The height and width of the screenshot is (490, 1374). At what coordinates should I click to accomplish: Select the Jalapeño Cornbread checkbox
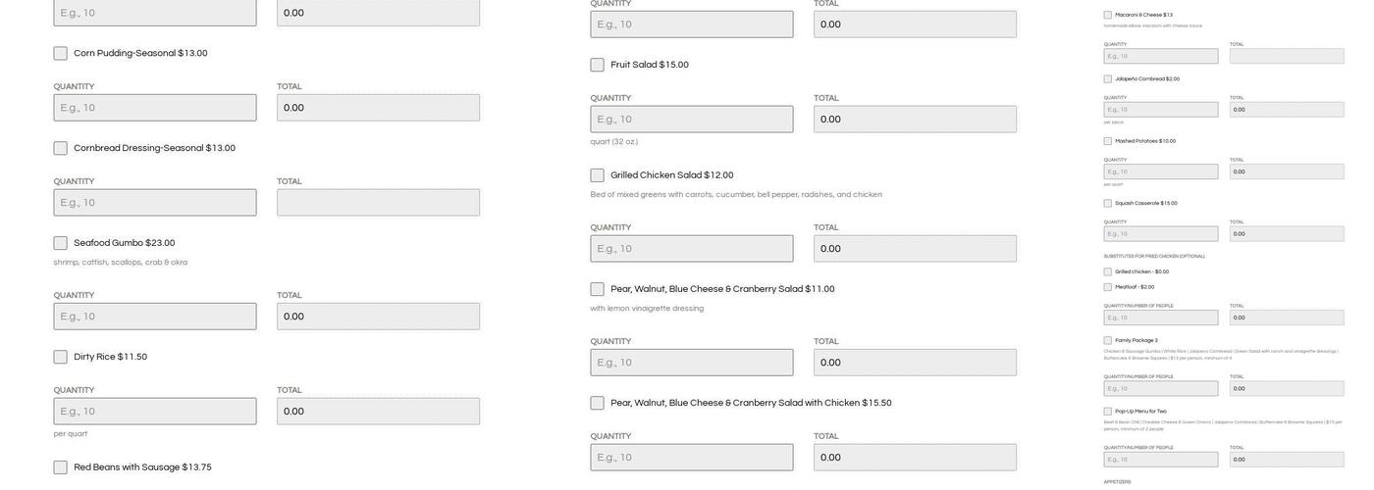click(1108, 79)
